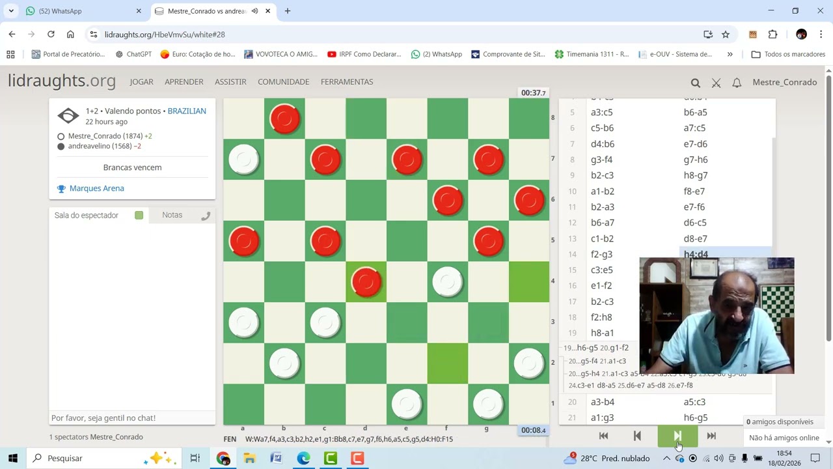Open the ChatGPT bookmark
Screen dimensions: 833x469
(133, 54)
